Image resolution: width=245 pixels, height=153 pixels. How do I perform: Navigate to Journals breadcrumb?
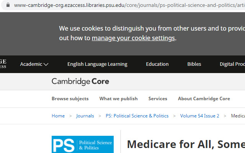click(x=85, y=116)
